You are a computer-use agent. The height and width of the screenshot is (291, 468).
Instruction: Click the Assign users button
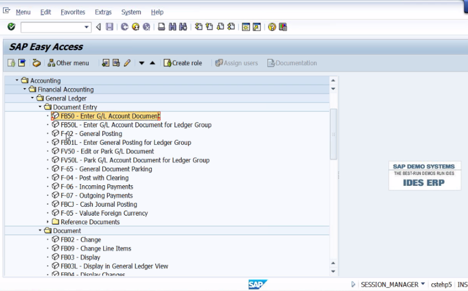point(237,63)
